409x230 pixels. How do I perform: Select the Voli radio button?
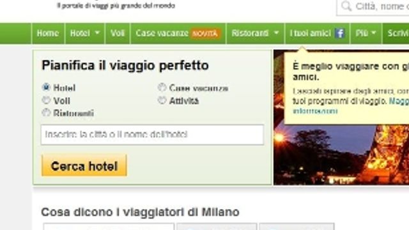pyautogui.click(x=46, y=100)
